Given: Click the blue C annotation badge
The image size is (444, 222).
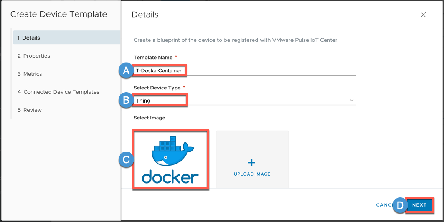Looking at the screenshot, I should point(126,159).
